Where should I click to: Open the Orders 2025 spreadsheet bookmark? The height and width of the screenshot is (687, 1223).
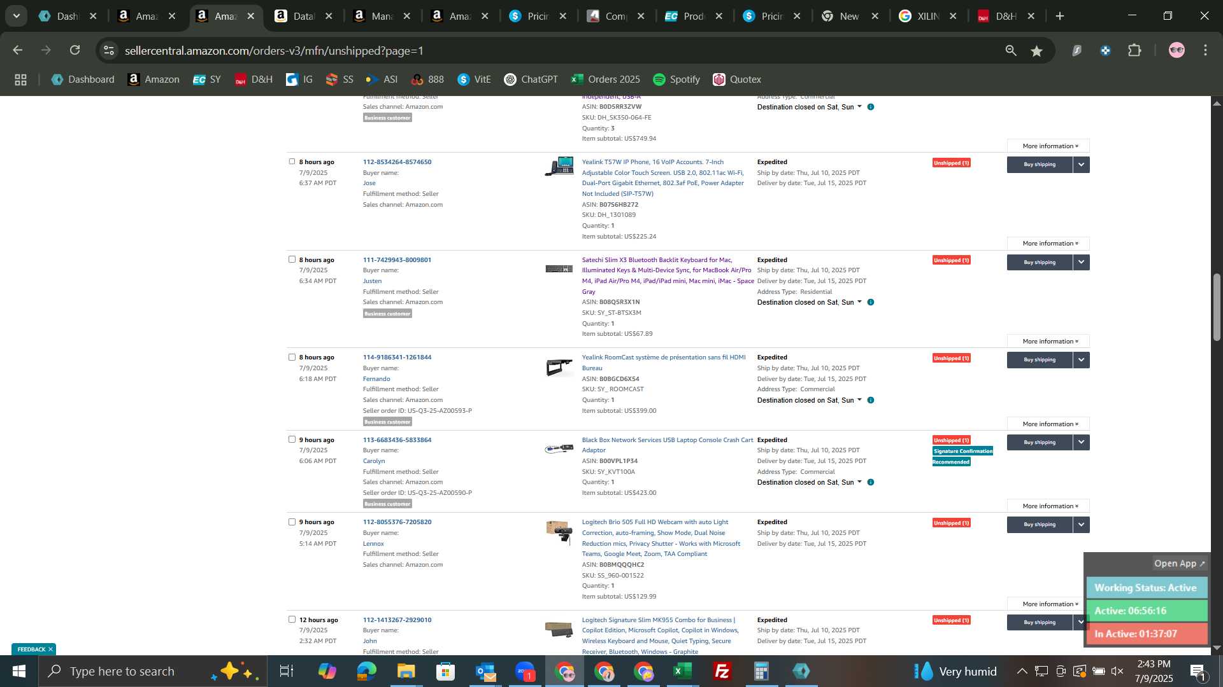(605, 80)
